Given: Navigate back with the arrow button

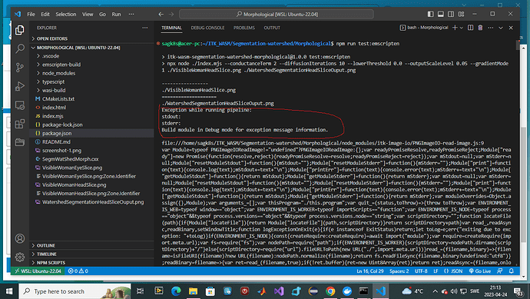Looking at the screenshot, I should 161,14.
